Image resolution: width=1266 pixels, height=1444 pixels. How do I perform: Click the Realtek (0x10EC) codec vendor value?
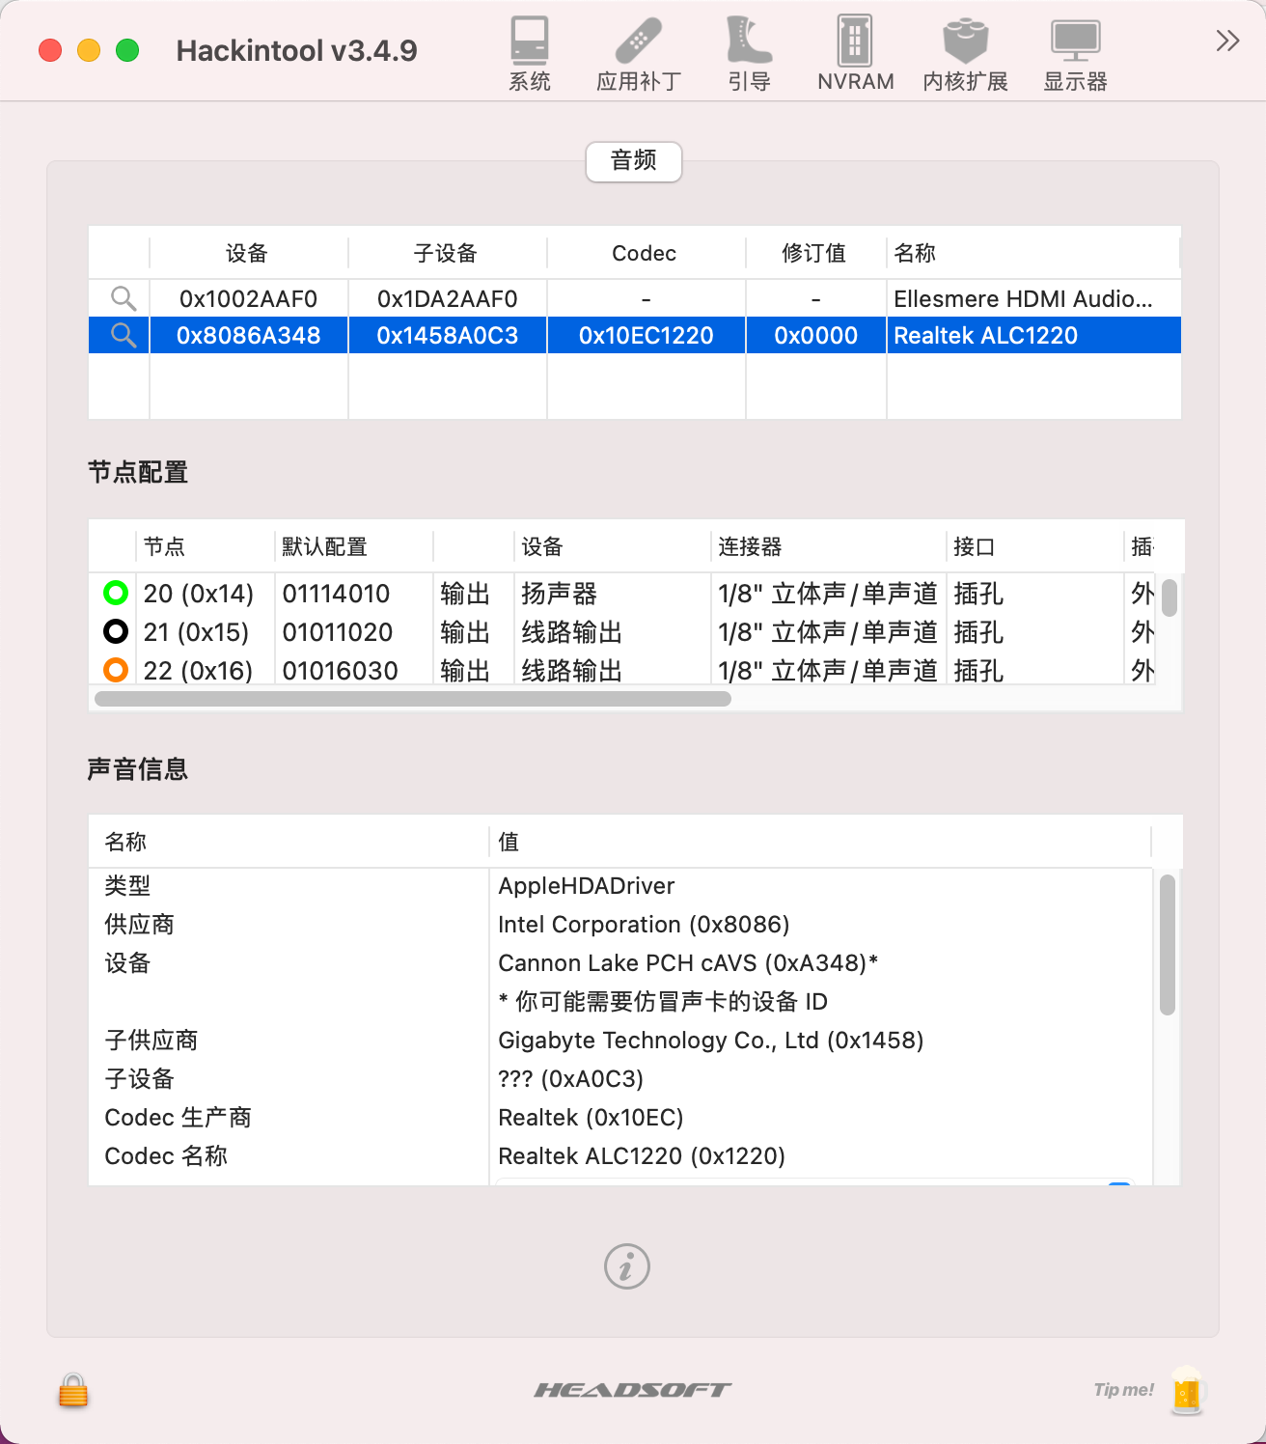pos(591,1118)
